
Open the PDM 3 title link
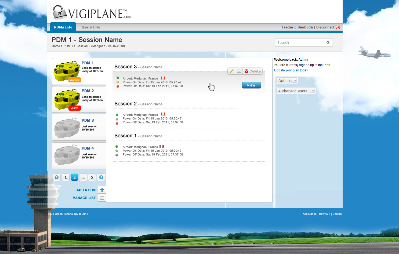click(88, 120)
